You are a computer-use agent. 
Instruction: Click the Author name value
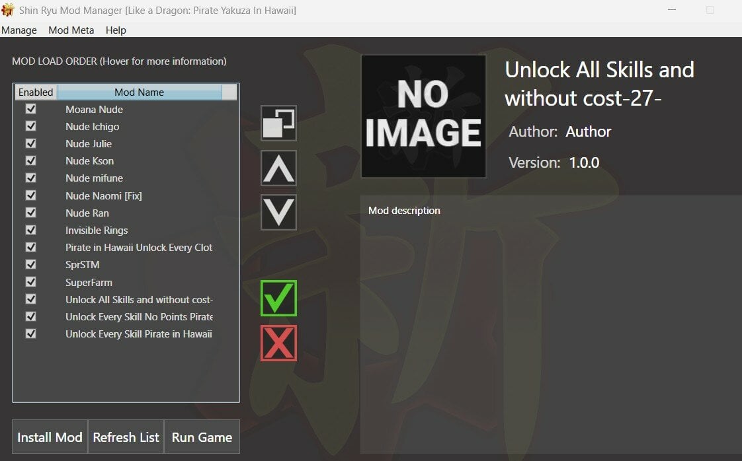click(x=588, y=131)
